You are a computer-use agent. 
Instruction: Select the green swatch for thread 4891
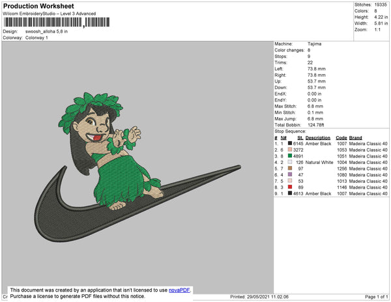point(290,156)
